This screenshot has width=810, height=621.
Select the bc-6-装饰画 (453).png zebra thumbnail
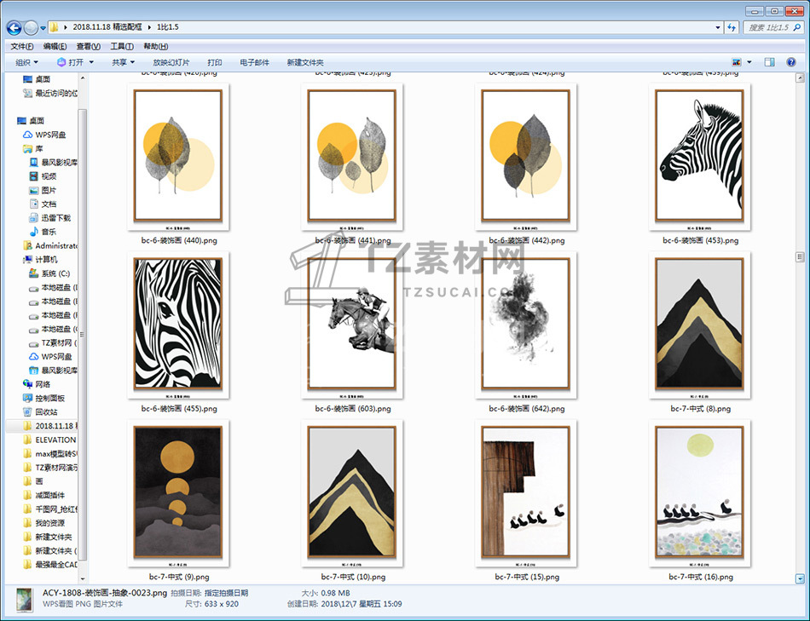699,157
